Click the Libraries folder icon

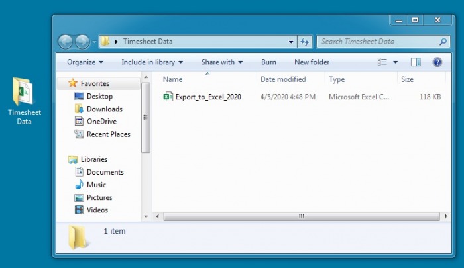[x=73, y=159]
